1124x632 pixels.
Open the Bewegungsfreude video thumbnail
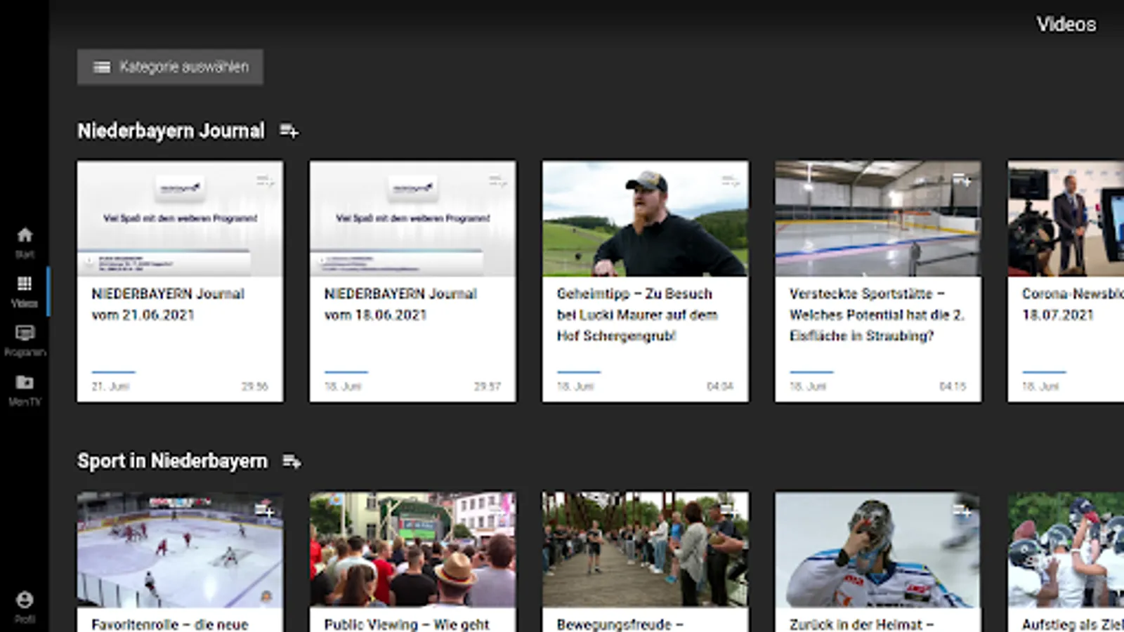[x=645, y=549]
